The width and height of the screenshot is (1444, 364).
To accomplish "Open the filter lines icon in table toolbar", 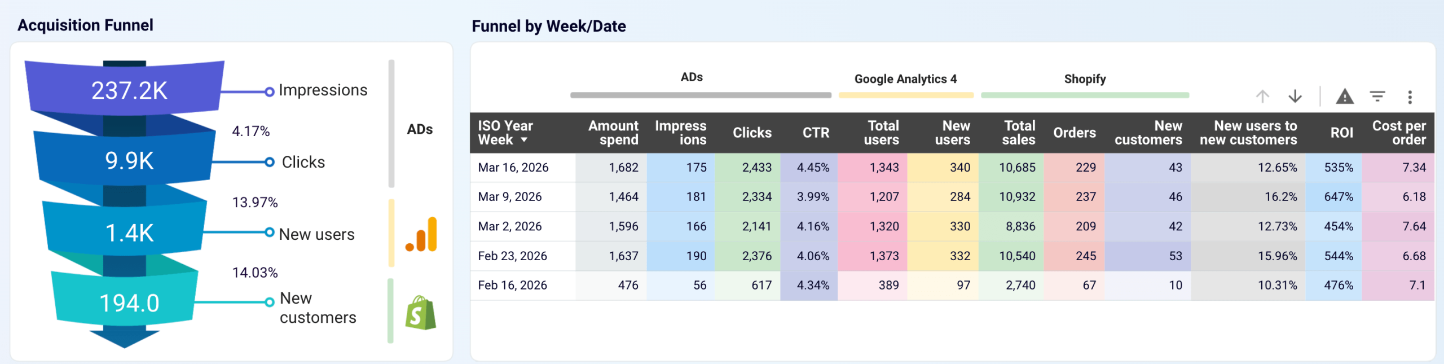I will click(x=1377, y=97).
